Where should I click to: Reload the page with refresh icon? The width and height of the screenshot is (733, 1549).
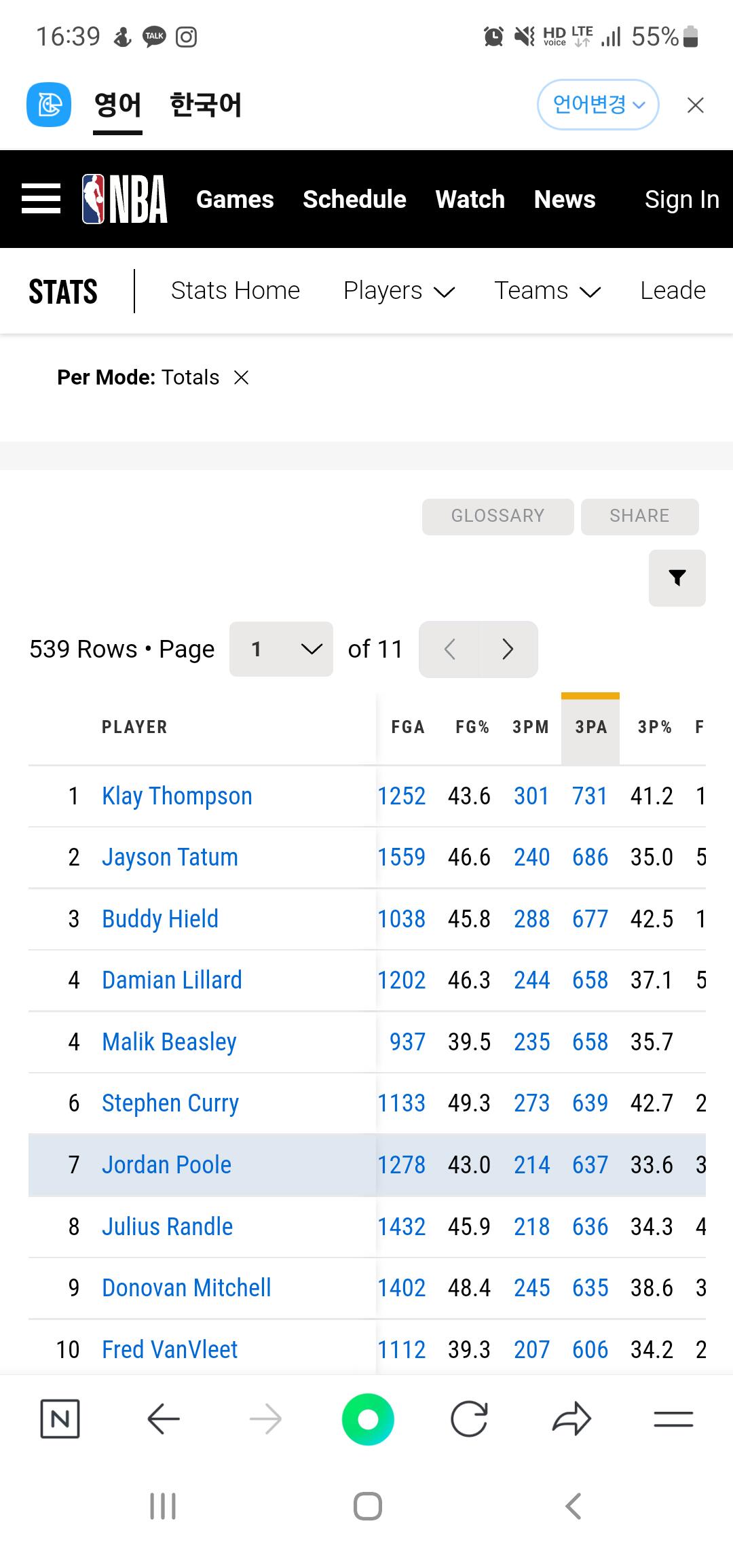coord(470,1419)
